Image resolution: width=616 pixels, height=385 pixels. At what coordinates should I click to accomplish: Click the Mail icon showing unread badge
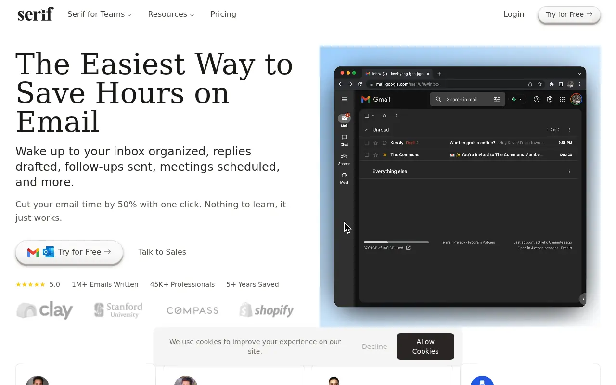(x=344, y=119)
